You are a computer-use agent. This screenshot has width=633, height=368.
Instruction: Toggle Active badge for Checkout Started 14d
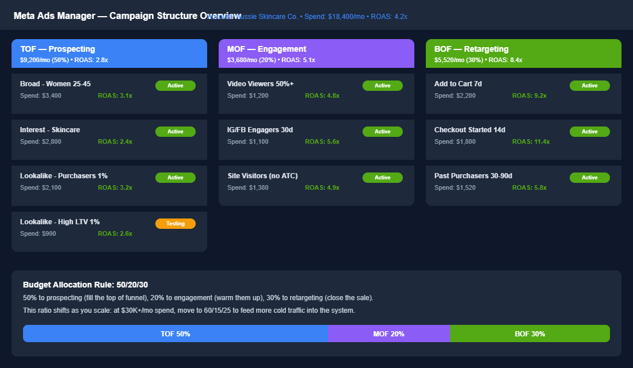[590, 132]
